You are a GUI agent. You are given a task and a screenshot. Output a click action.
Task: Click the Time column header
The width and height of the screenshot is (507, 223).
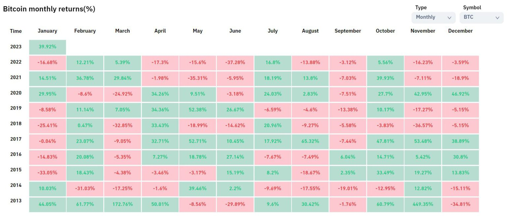pyautogui.click(x=16, y=31)
